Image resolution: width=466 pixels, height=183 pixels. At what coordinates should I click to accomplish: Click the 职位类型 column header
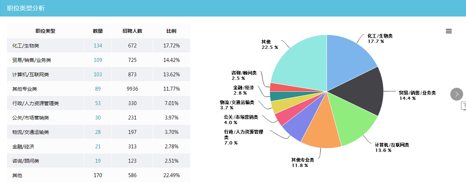click(x=45, y=31)
